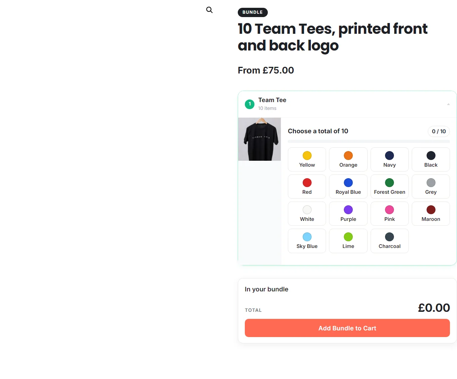This screenshot has width=457, height=379.
Task: Pick the Charcoal option
Action: coord(389,241)
